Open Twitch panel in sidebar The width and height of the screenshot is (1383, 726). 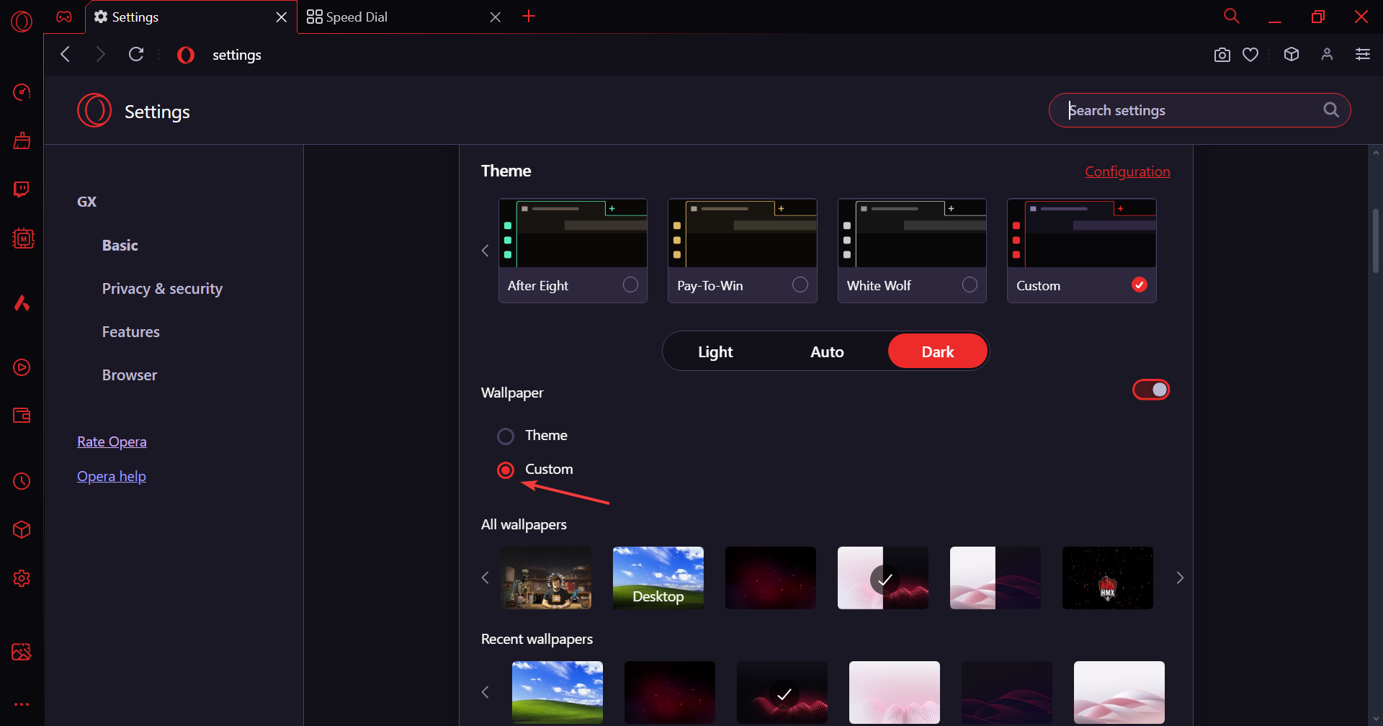click(x=22, y=189)
